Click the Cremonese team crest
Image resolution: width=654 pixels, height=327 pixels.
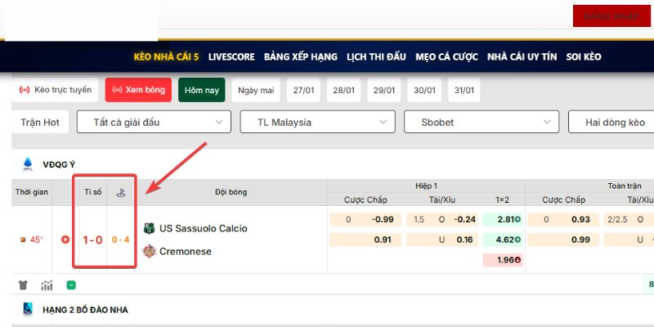pos(149,251)
